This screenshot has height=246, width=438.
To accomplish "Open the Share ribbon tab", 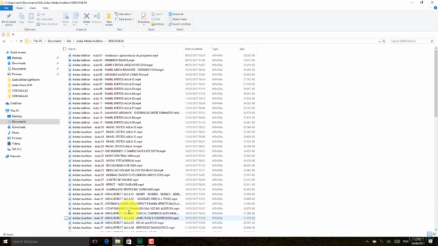I will pos(33,8).
